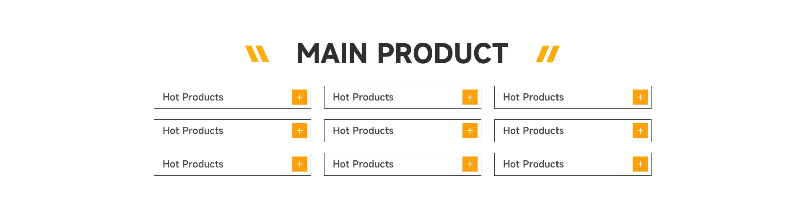Click plus button in first-row middle box
This screenshot has width=805, height=213.
tap(470, 97)
